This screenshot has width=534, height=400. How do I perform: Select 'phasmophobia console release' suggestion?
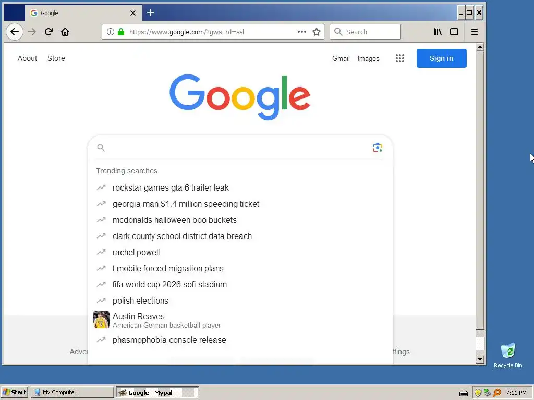(x=169, y=340)
